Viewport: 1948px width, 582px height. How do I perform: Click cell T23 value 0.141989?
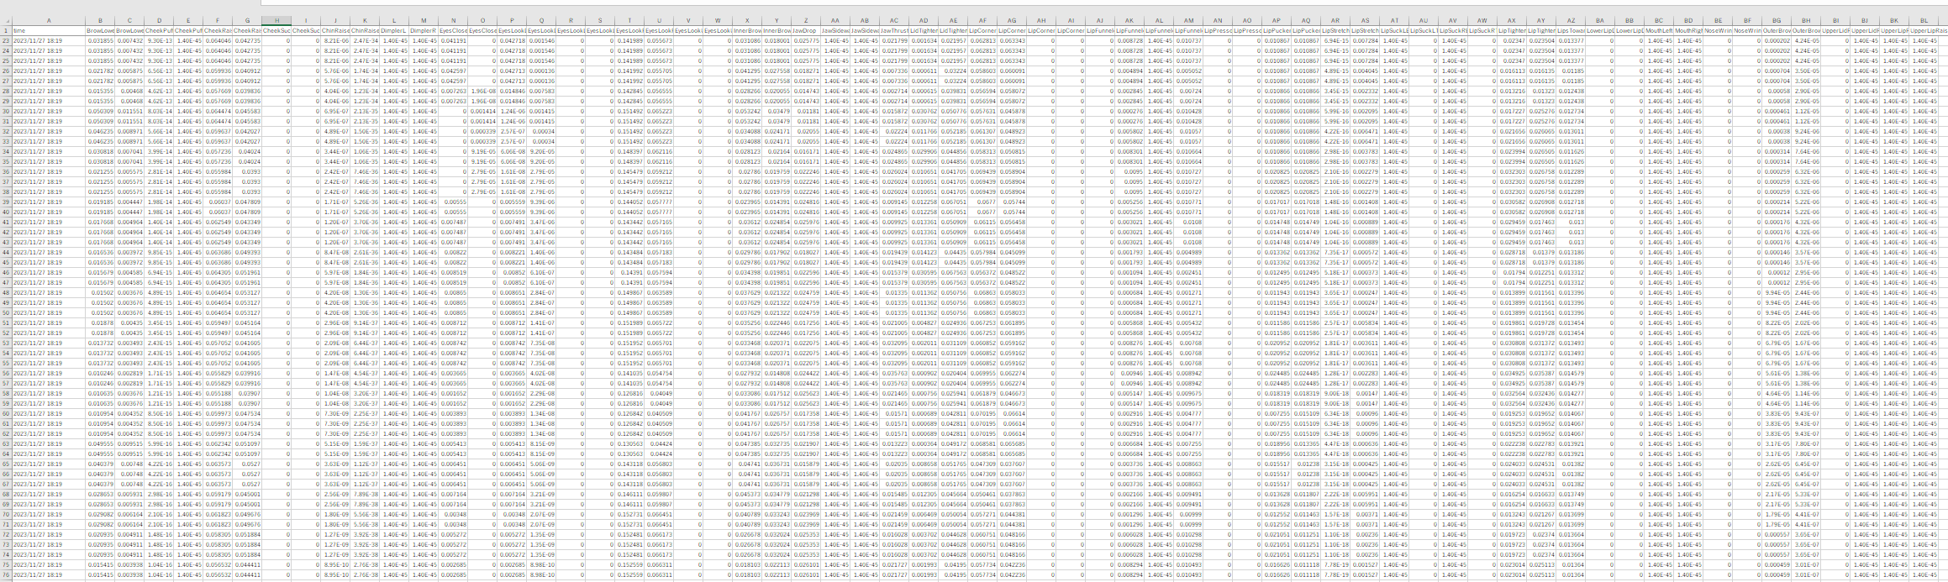click(x=629, y=40)
